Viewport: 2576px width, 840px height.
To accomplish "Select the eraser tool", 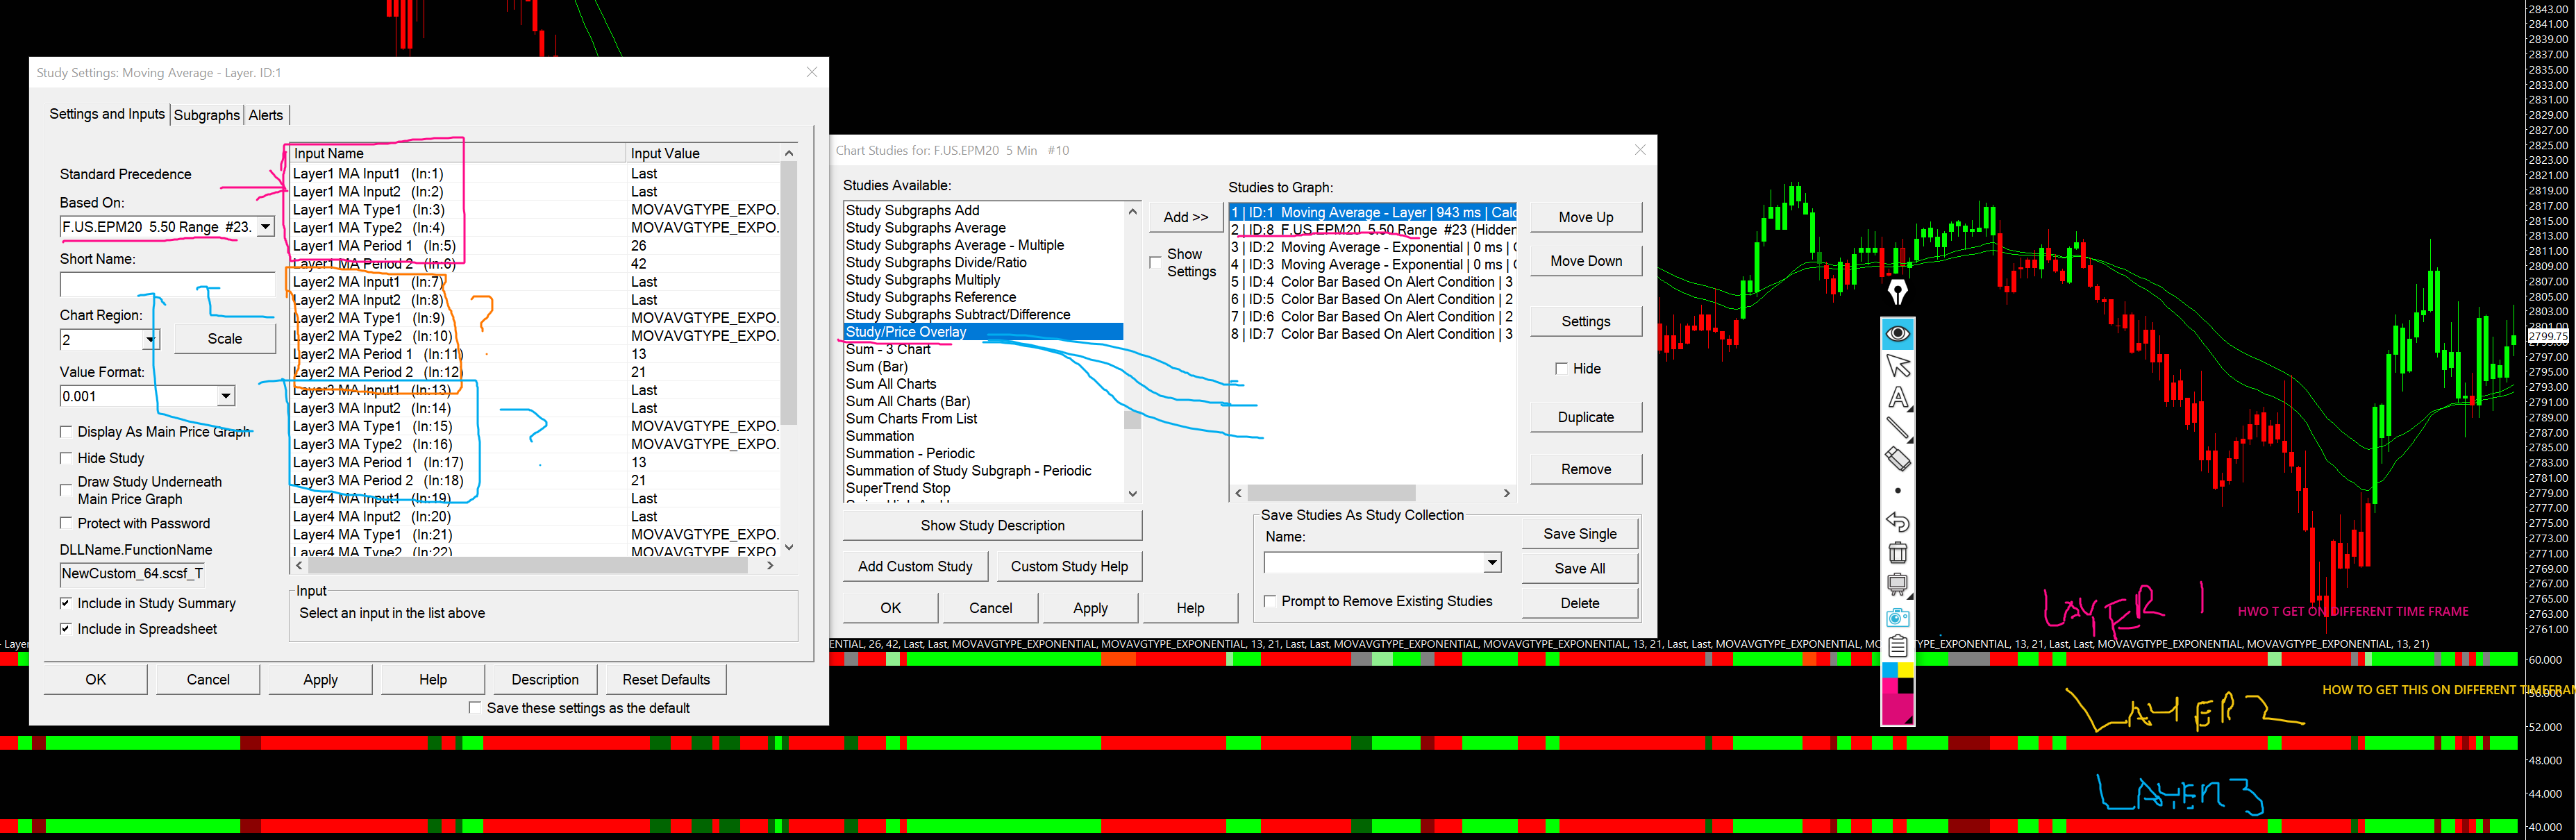I will pyautogui.click(x=1897, y=459).
